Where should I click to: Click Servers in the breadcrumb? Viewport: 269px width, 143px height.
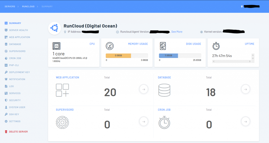tap(10, 6)
